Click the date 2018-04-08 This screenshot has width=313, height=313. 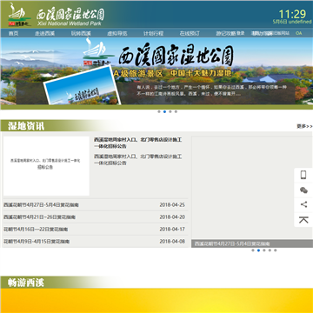(172, 242)
